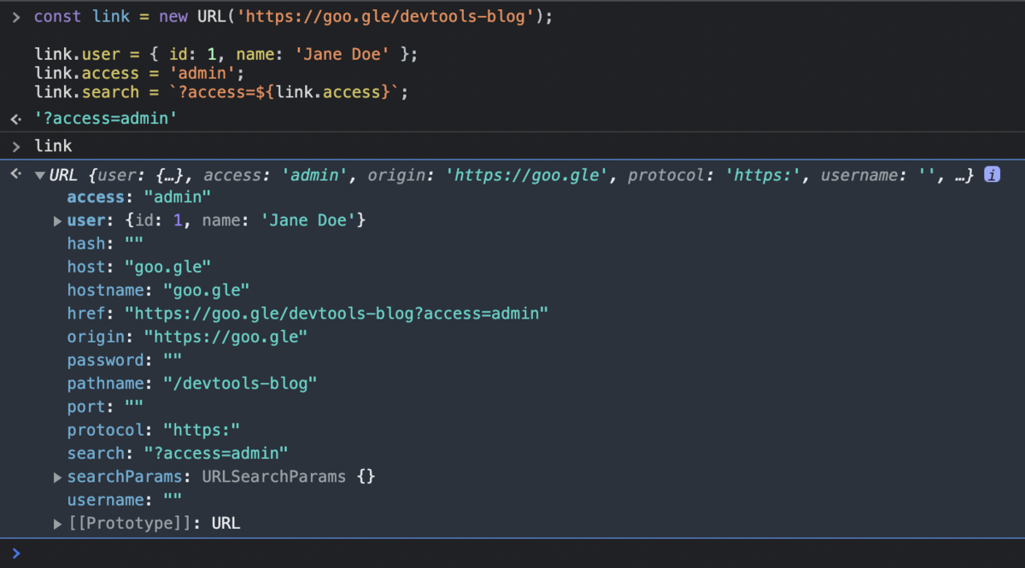Click the info icon beside URL summary

tap(992, 175)
